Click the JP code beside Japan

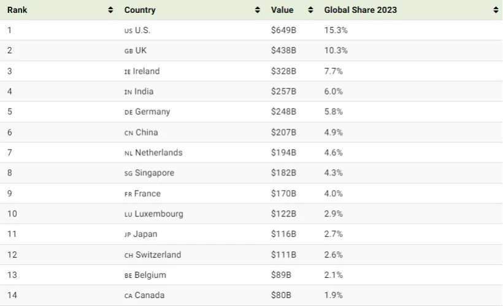point(128,234)
